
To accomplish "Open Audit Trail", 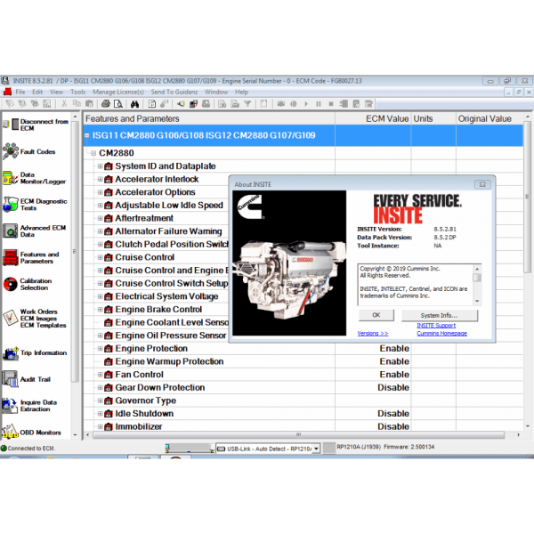I will click(27, 379).
